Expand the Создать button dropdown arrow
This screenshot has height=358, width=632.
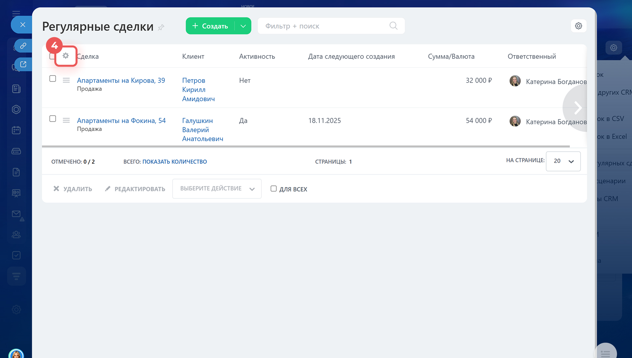(243, 26)
